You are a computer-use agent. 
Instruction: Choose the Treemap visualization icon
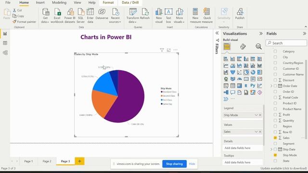pyautogui.click(x=259, y=72)
